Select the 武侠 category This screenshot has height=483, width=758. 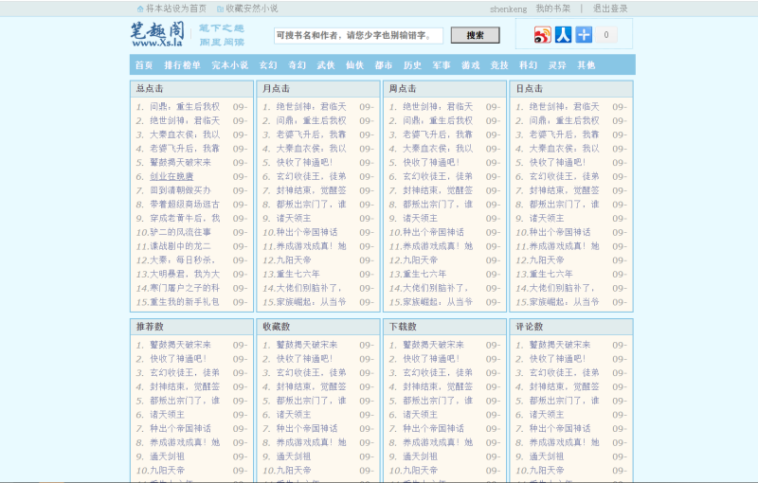326,65
